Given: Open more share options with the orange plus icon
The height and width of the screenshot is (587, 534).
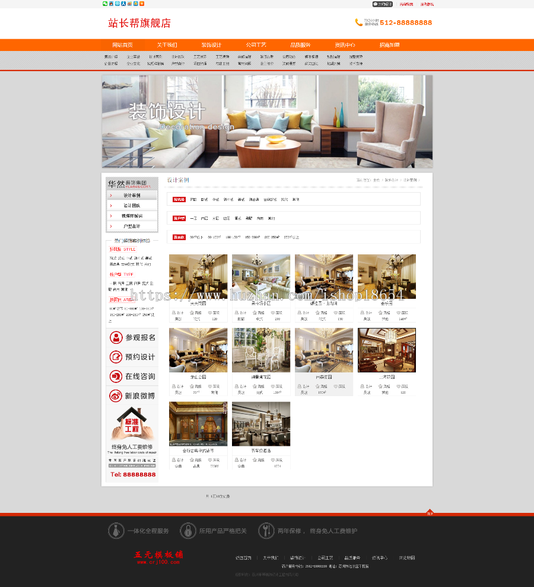Looking at the screenshot, I should point(142,4).
